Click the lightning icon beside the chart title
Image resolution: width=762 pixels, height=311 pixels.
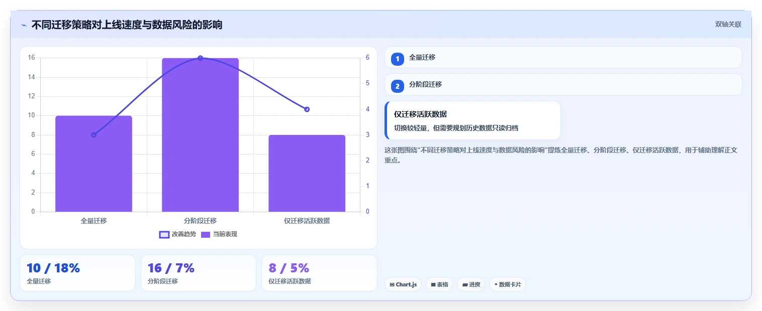coord(24,25)
